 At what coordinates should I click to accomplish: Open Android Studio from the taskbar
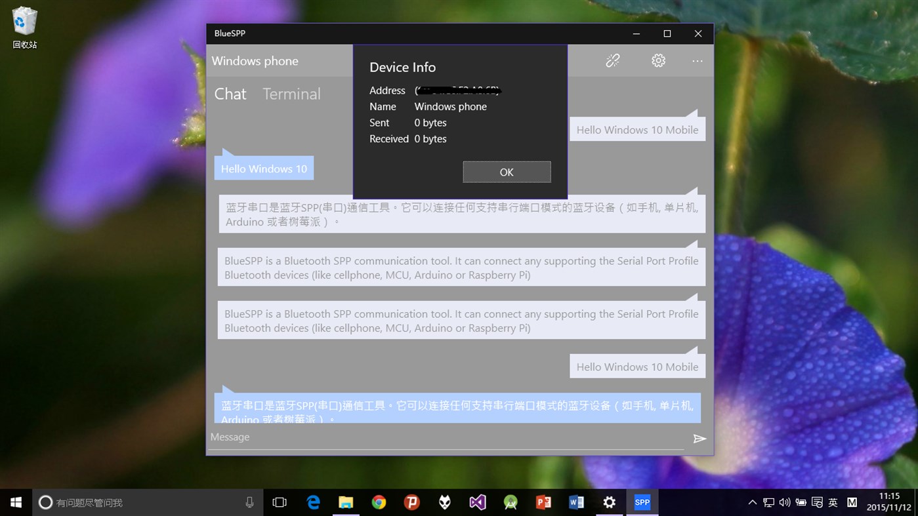point(510,502)
